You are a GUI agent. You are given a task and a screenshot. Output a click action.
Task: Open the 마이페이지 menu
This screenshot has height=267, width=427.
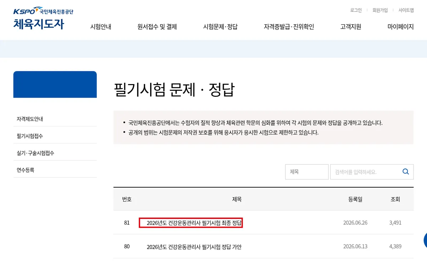[x=401, y=27]
